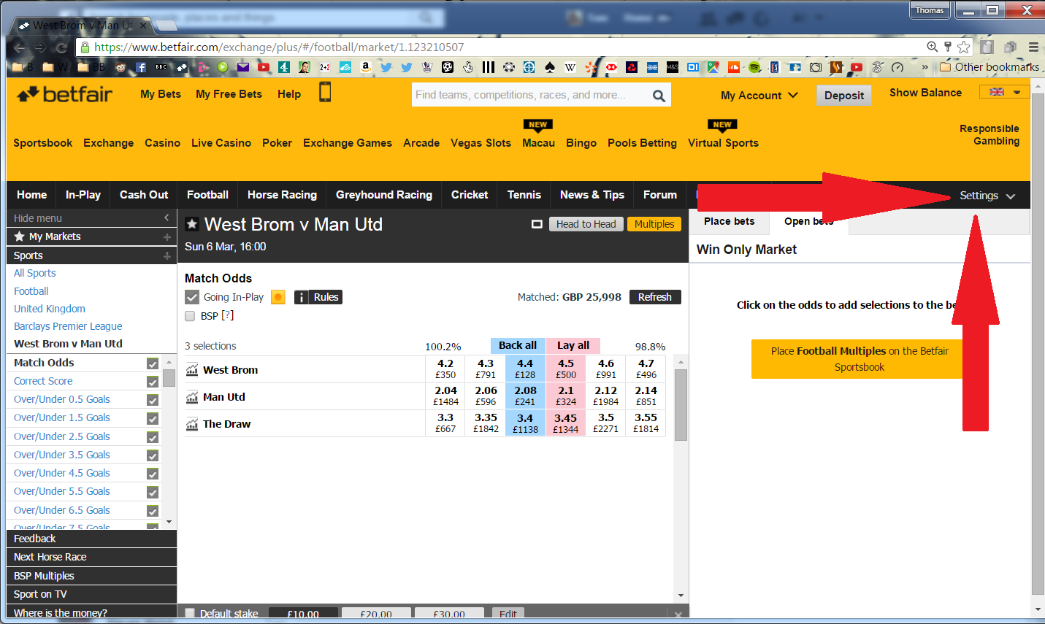Tick the Default stake checkbox
The image size is (1045, 624).
(x=190, y=614)
